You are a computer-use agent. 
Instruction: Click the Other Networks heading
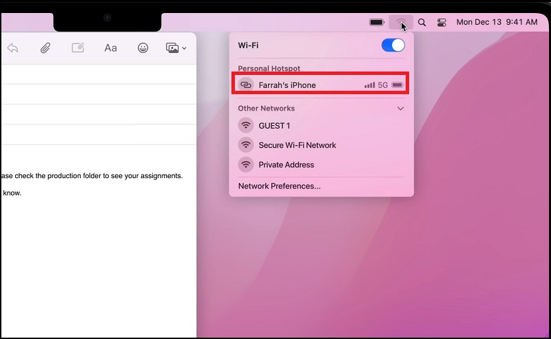point(267,108)
